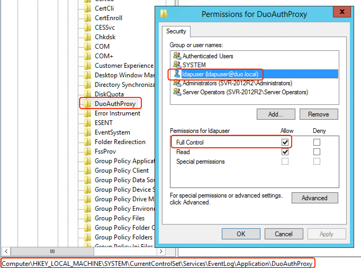The width and height of the screenshot is (361, 268).
Task: Toggle Read Deny checkbox
Action: [317, 152]
